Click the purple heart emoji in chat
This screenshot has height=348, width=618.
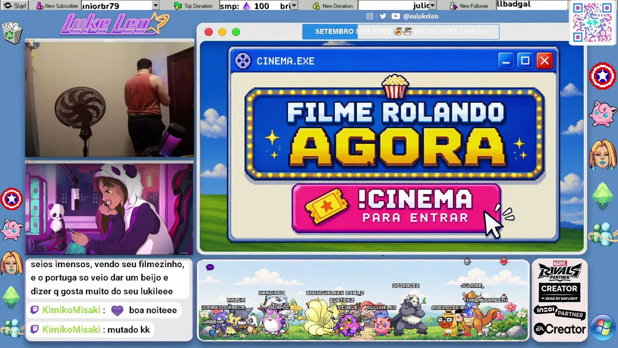pyautogui.click(x=117, y=310)
